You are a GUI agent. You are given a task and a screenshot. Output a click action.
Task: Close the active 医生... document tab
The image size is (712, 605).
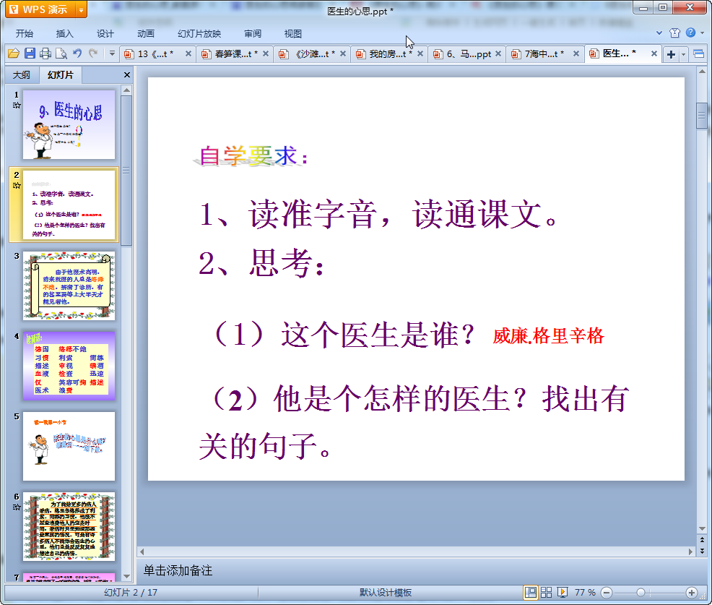click(654, 53)
